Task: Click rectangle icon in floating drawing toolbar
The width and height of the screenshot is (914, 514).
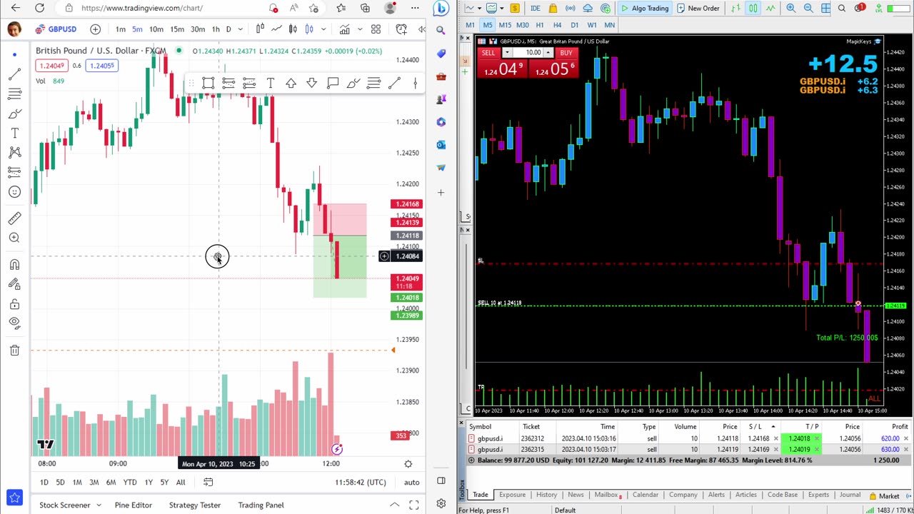Action: tap(208, 84)
